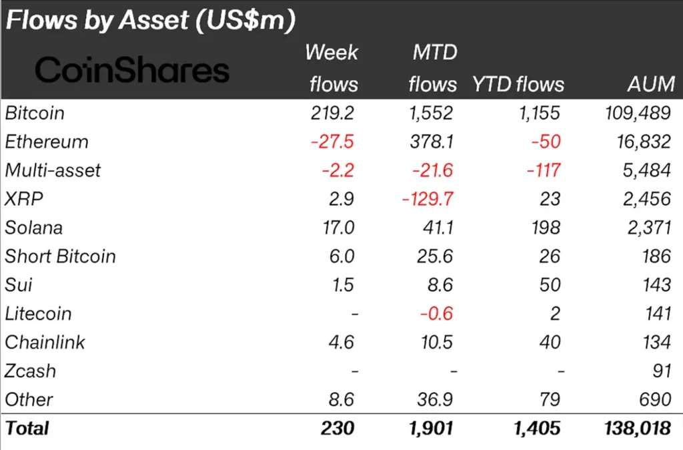Screen dimensions: 683x450
Task: Click the Ethereum row label
Action: point(47,142)
